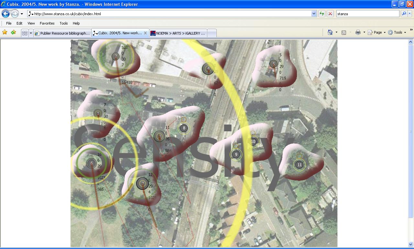Click the Print icon
Viewport: 414px width, 249px height.
tap(358, 32)
